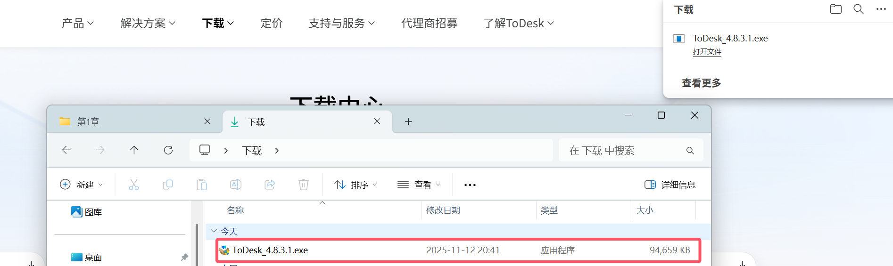This screenshot has width=893, height=266.
Task: Click the Copy icon in toolbar
Action: (168, 185)
